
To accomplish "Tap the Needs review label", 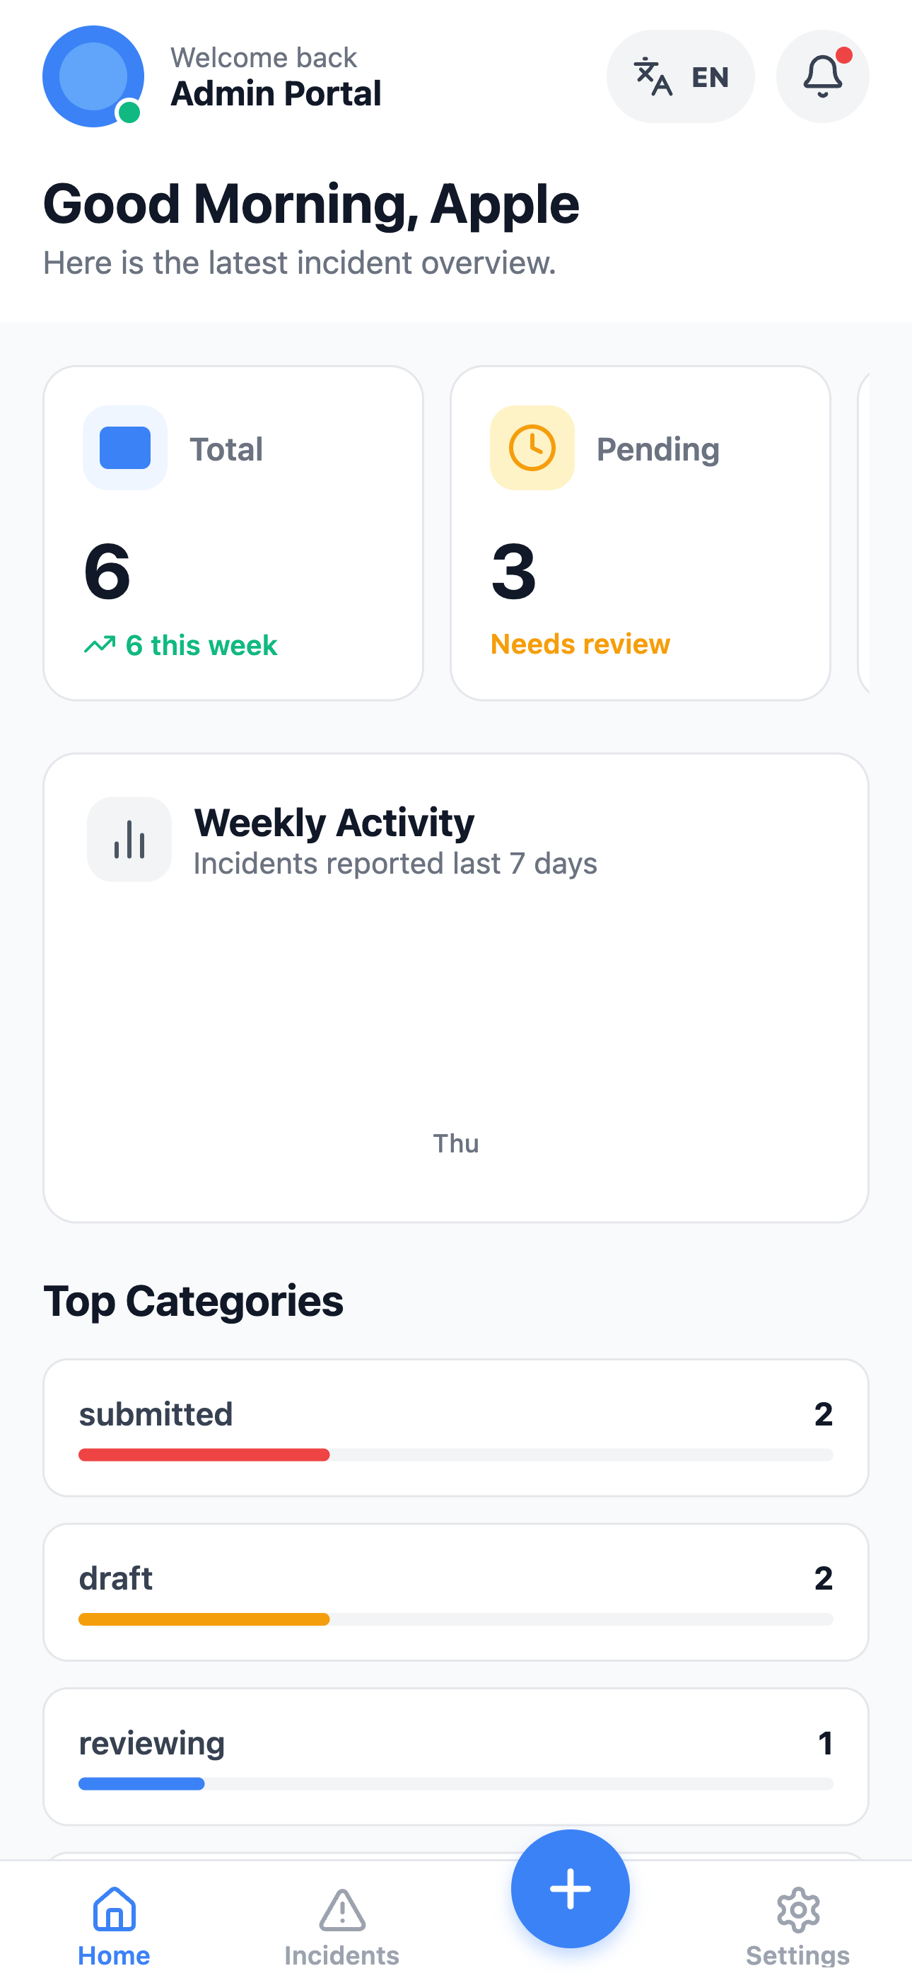I will point(580,644).
